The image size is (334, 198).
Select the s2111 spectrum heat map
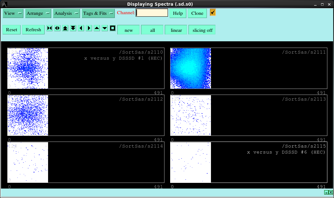click(191, 68)
